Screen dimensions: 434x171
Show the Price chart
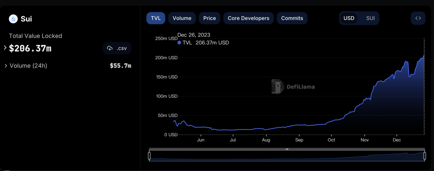click(209, 18)
